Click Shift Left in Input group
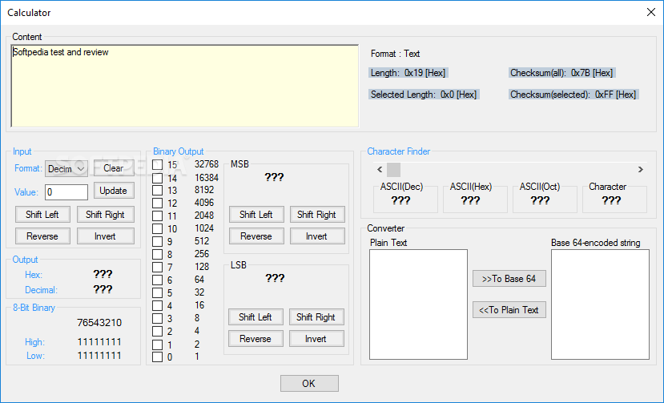The width and height of the screenshot is (664, 403). (x=42, y=215)
